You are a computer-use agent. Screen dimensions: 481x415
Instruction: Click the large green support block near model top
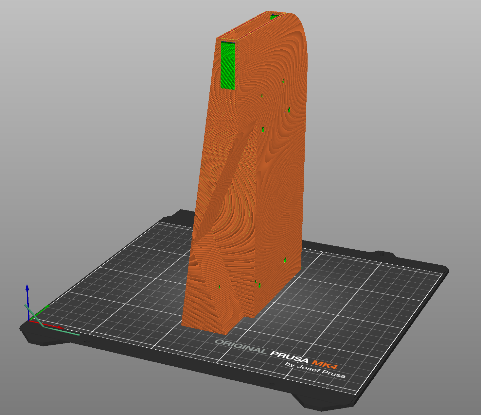point(228,65)
